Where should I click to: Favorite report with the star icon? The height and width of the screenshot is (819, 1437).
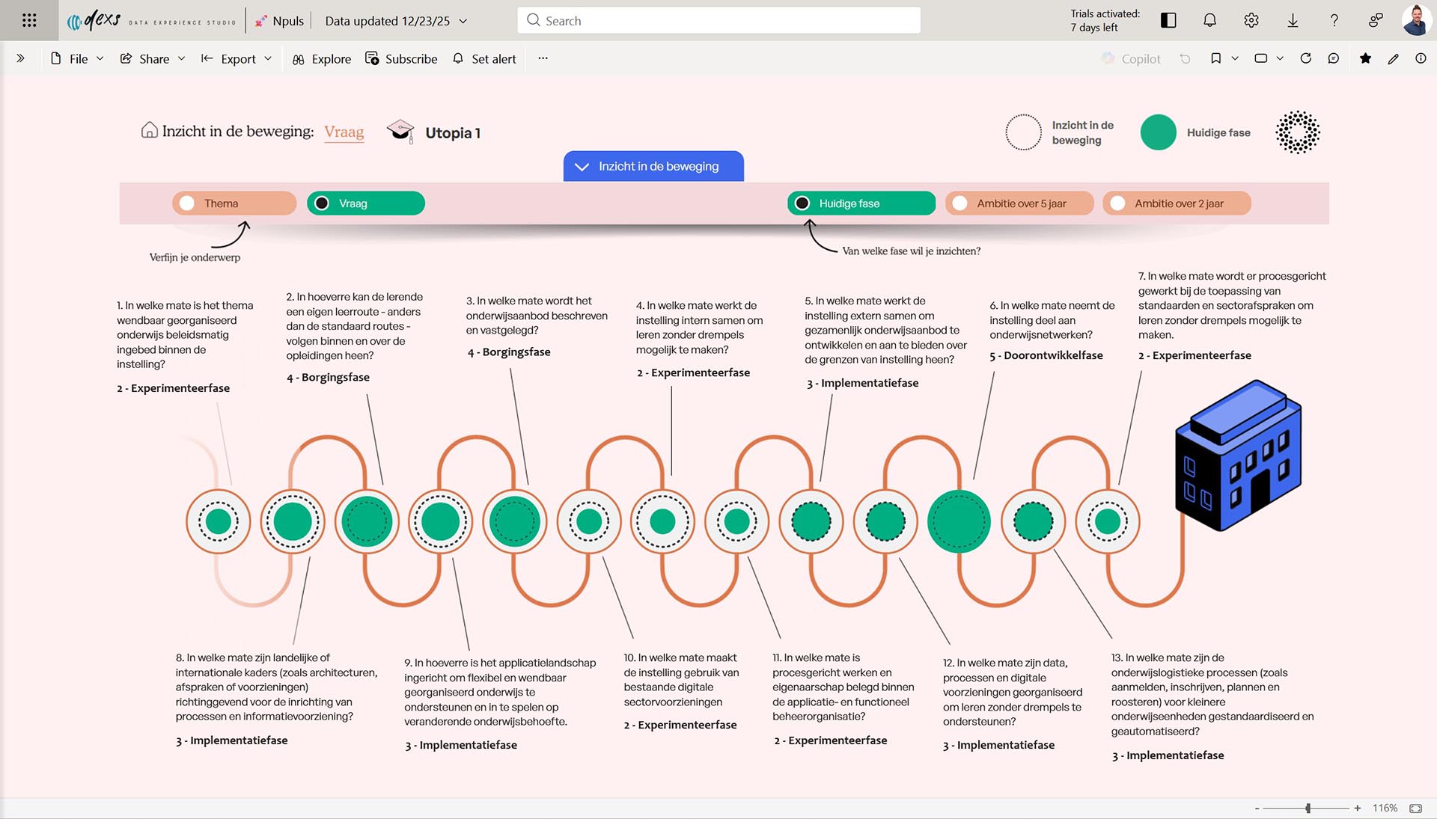coord(1365,58)
